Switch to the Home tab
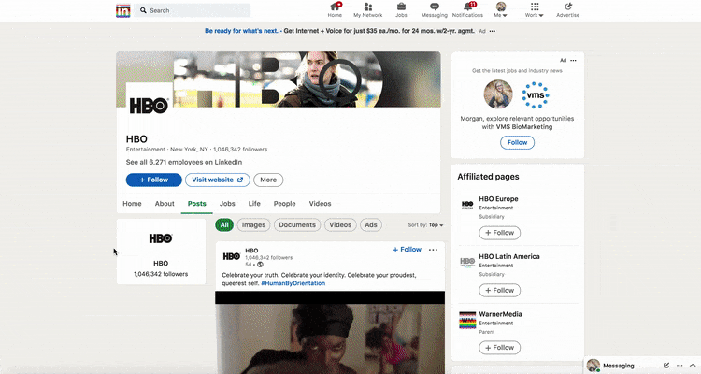Screen dimensions: 701x374 coord(132,204)
